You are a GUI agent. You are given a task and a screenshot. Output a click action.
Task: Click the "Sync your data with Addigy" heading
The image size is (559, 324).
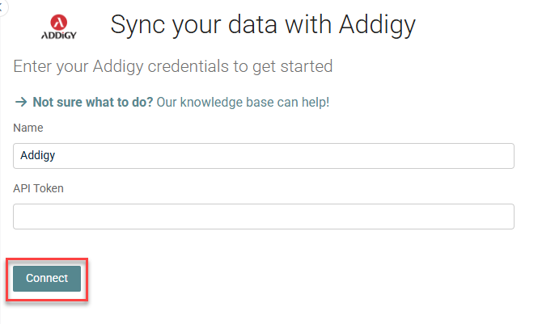coord(263,25)
